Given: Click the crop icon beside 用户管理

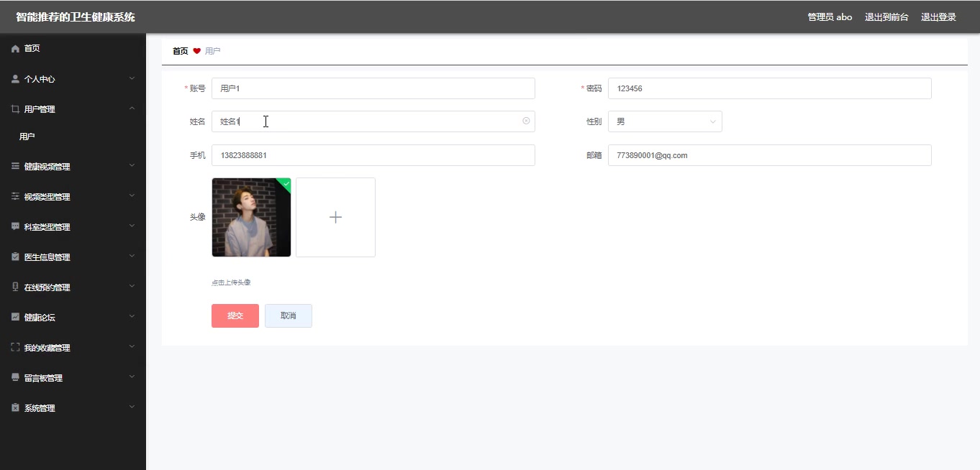Looking at the screenshot, I should click(x=15, y=109).
